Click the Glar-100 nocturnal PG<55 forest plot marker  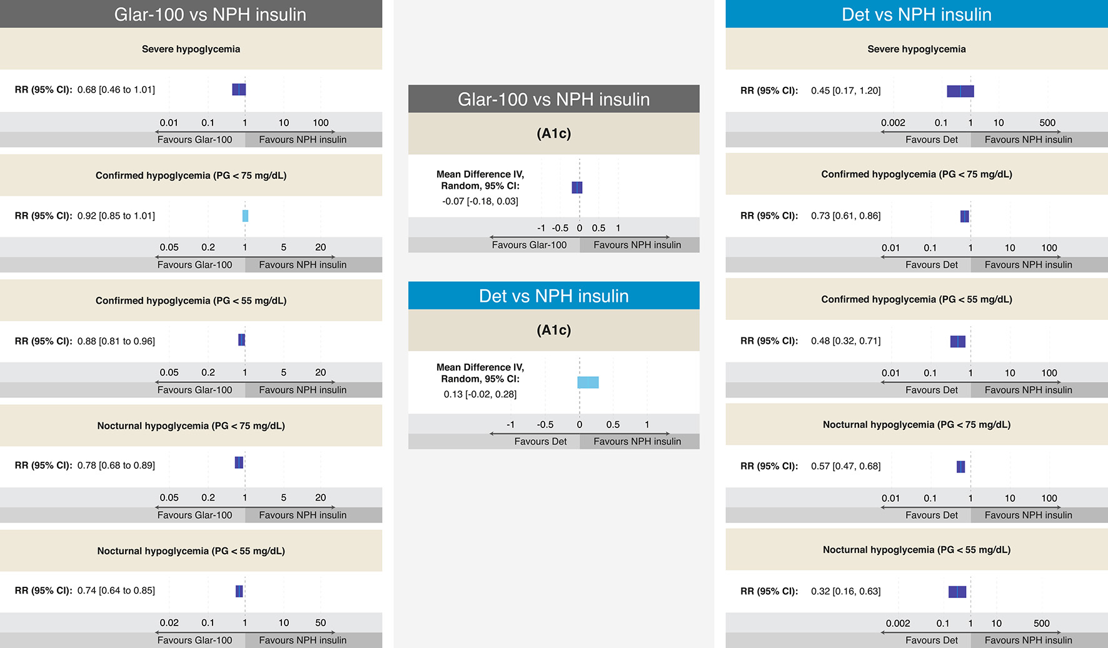(x=239, y=591)
